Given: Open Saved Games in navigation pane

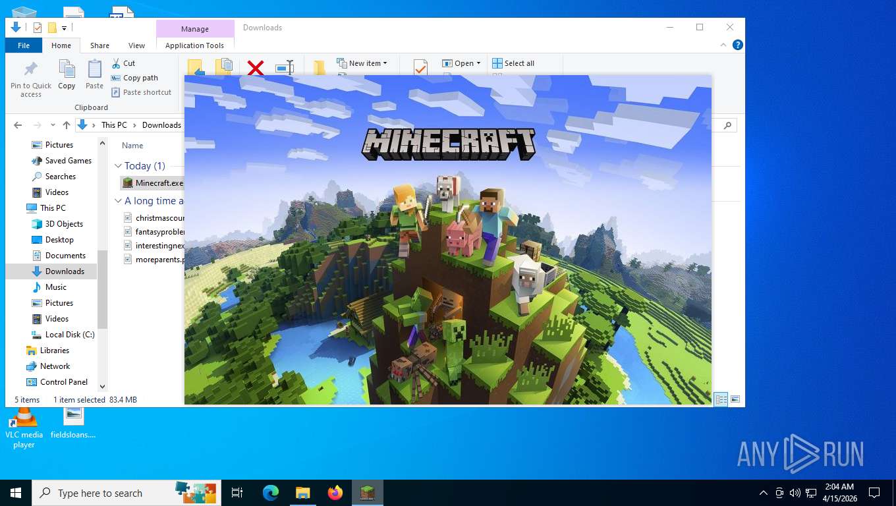Looking at the screenshot, I should pyautogui.click(x=62, y=161).
